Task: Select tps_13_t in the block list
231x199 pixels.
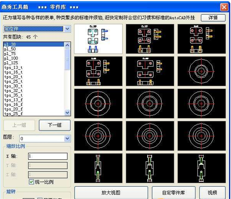Action: (13, 68)
